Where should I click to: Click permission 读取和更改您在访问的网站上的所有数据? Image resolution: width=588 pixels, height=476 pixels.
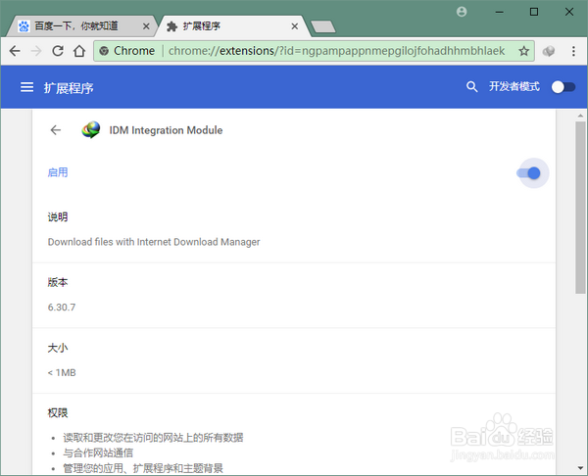pyautogui.click(x=153, y=438)
